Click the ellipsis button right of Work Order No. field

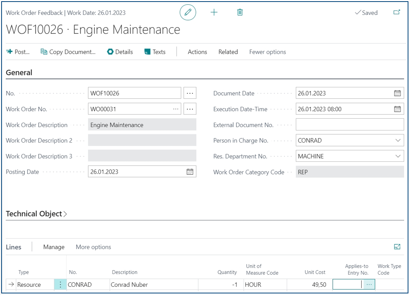click(x=190, y=109)
